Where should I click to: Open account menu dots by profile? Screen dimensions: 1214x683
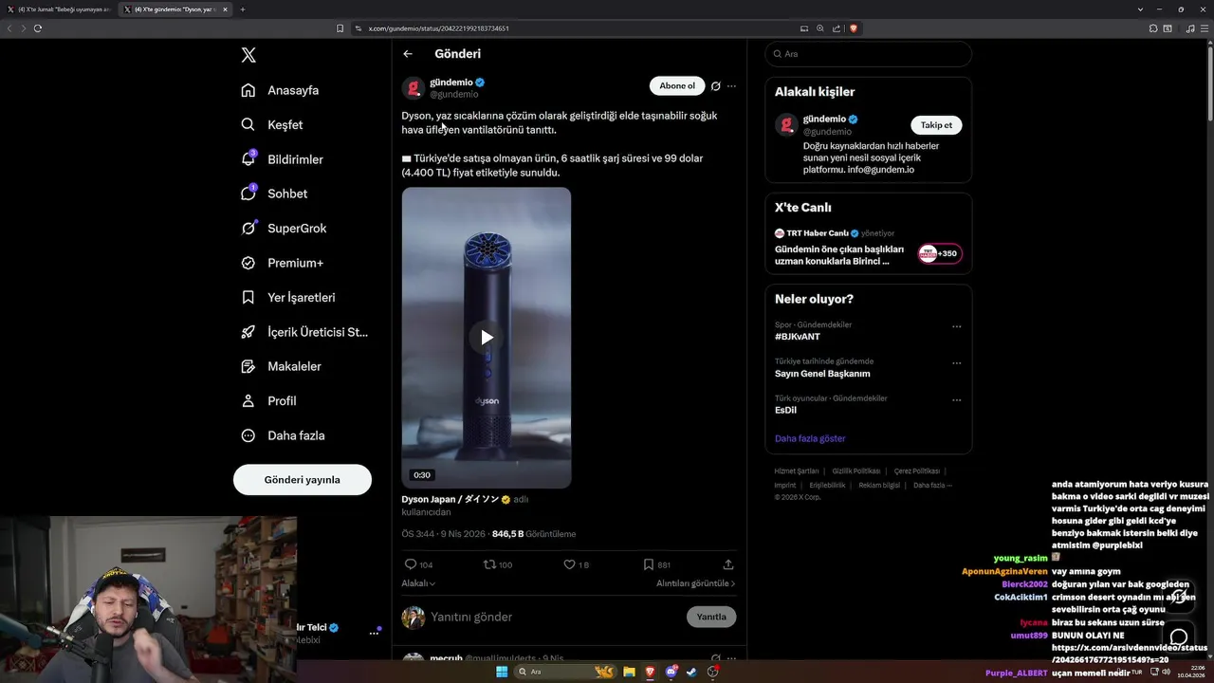point(374,633)
